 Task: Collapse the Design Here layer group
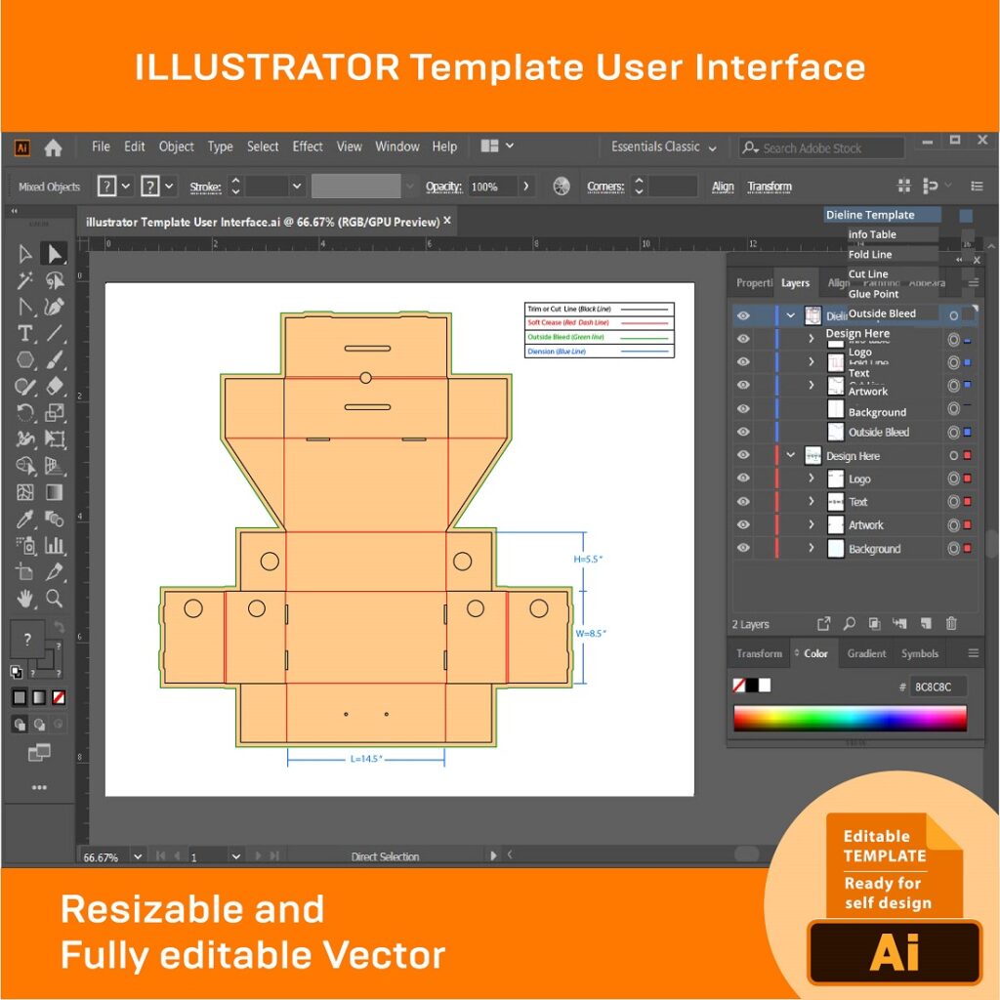click(x=791, y=455)
